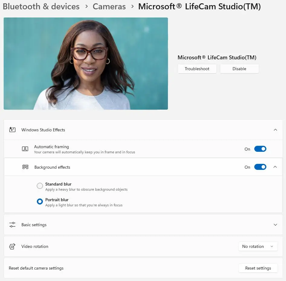
Task: Click the Basic settings label
Action: point(34,225)
